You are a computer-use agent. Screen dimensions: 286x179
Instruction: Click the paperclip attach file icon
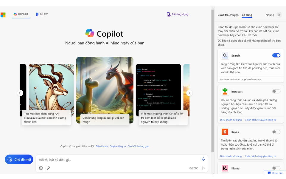48,168
